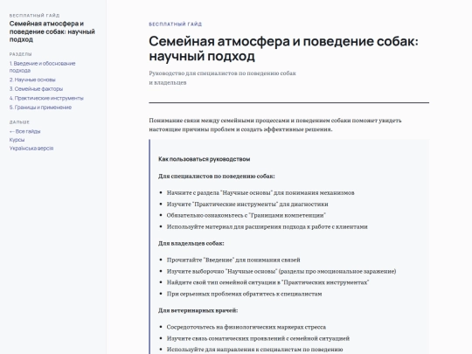
Task: Click bullet Прочитайте "Введение" для понимания связей
Action: point(233,260)
